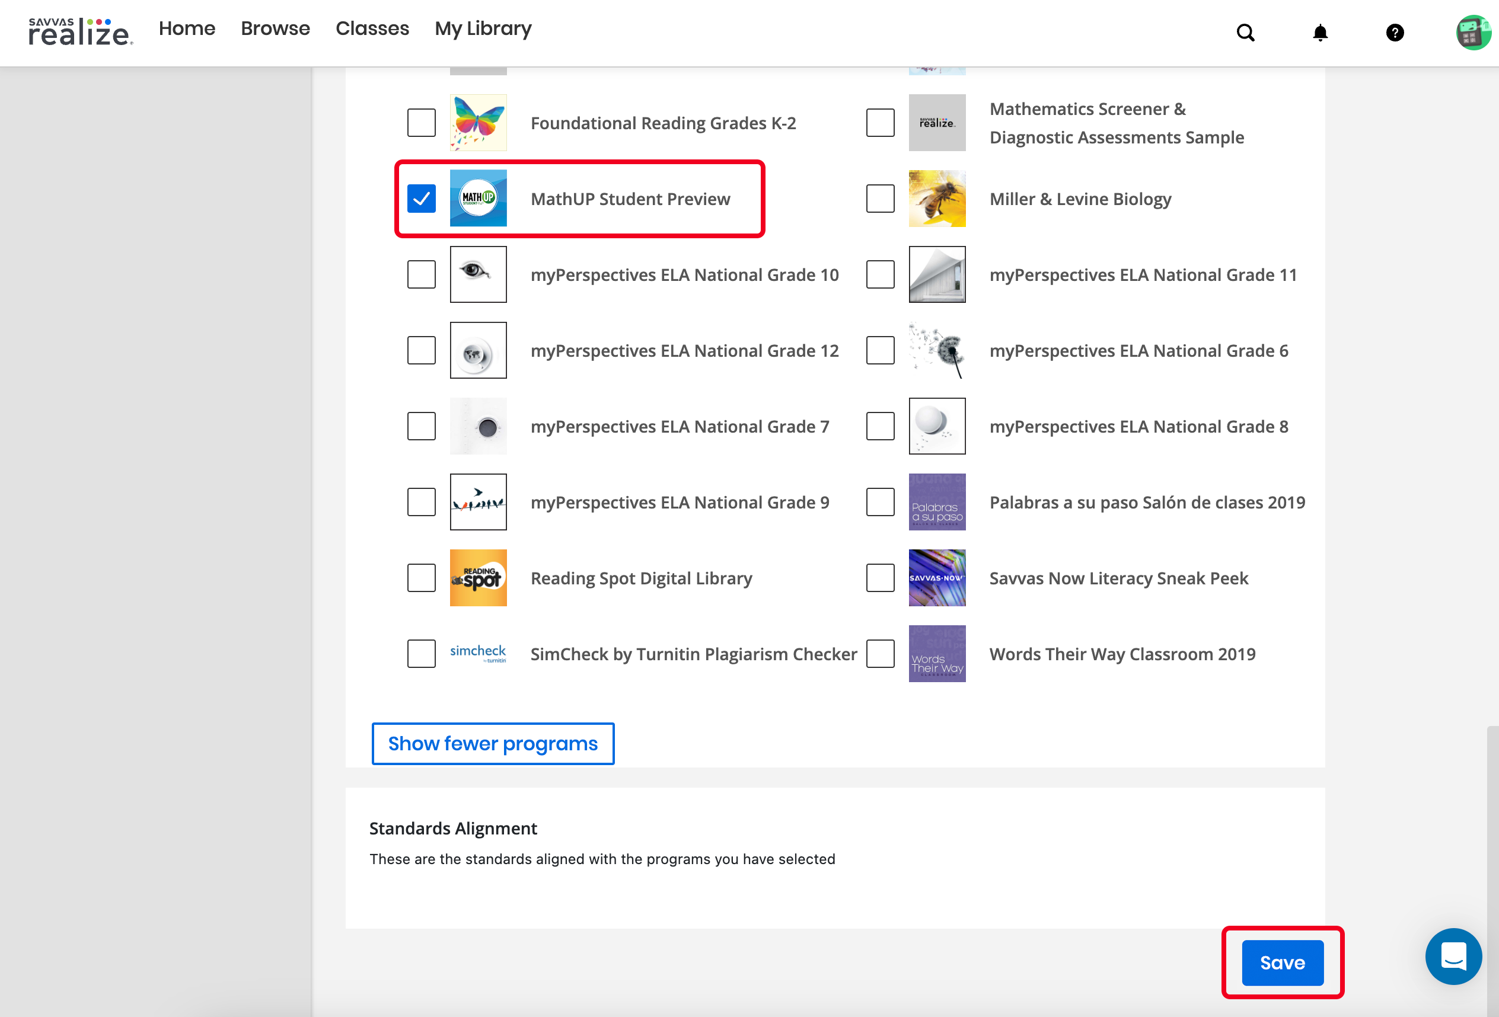Click the Savvas Realize logo
Screen dimensions: 1499x1017
[81, 31]
